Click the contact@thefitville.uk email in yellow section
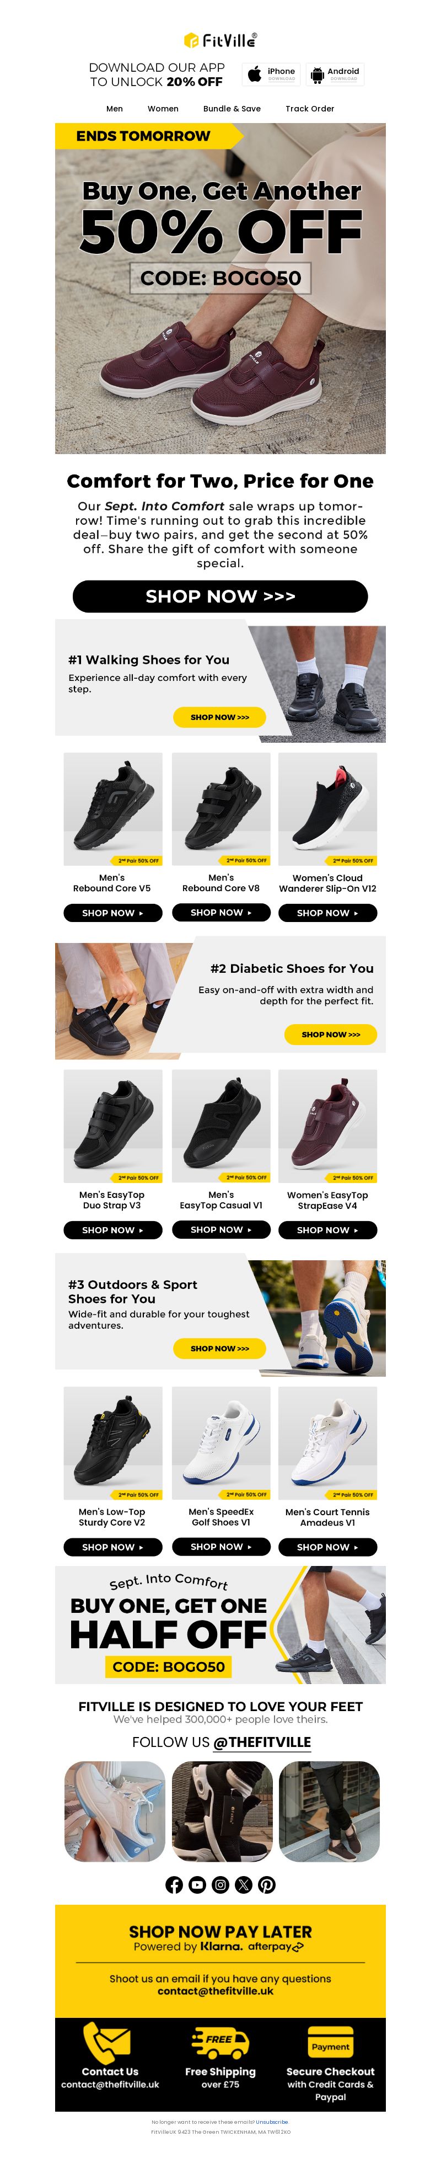 click(216, 1990)
